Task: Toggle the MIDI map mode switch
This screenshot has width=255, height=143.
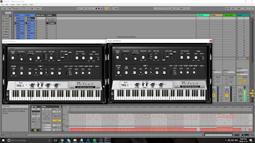Action: tap(239, 8)
